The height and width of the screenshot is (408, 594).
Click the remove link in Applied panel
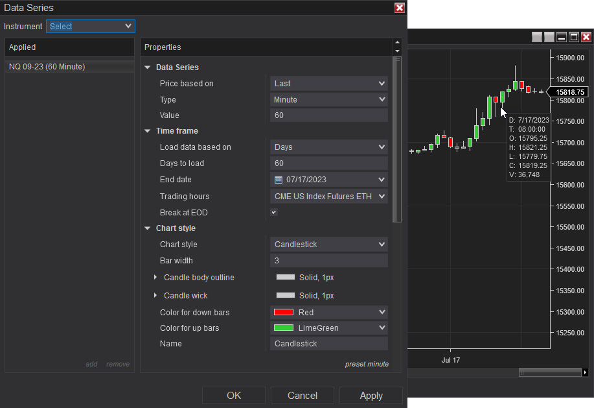point(118,364)
